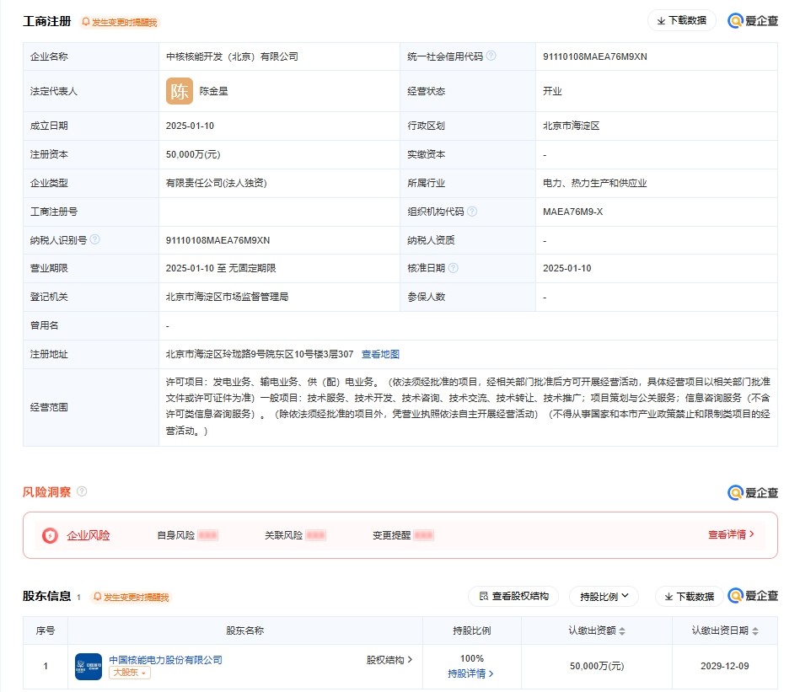Enable change alert for 股东信息
The image size is (800, 692).
(131, 597)
